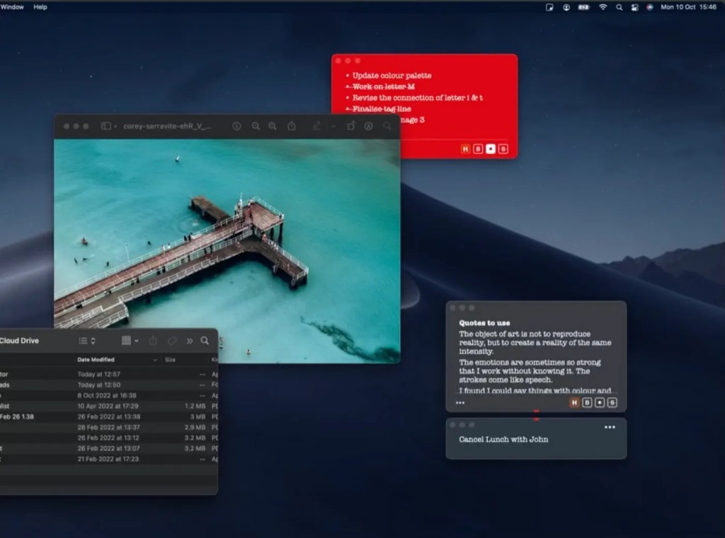Open the image info inspector in Preview

tap(236, 126)
